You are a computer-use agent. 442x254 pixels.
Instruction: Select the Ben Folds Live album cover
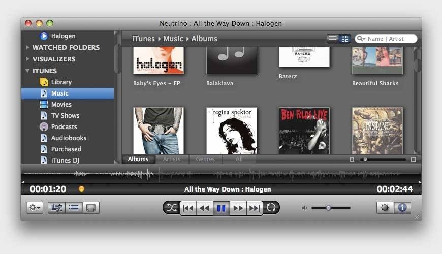point(304,131)
